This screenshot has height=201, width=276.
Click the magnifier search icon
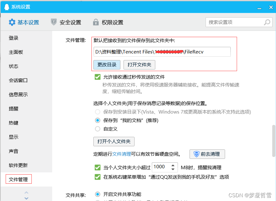click(267, 22)
